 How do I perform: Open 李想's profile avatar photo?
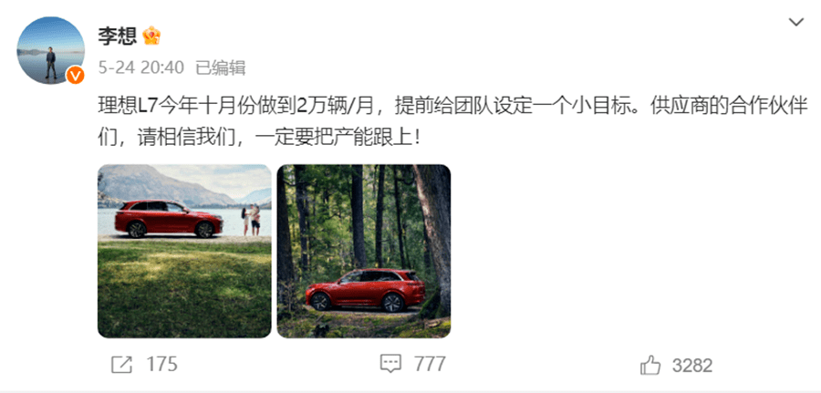(x=50, y=50)
